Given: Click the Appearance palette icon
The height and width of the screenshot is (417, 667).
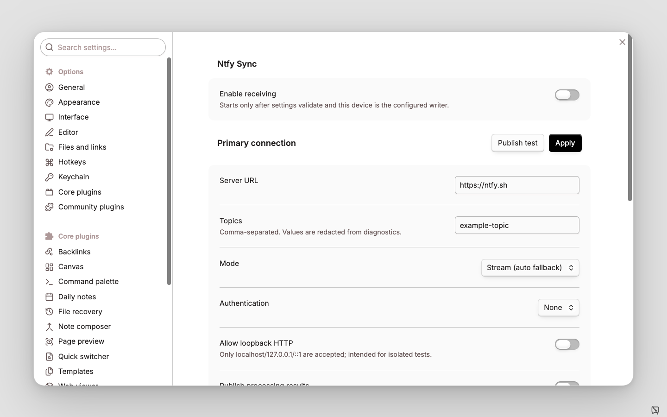Looking at the screenshot, I should (50, 102).
